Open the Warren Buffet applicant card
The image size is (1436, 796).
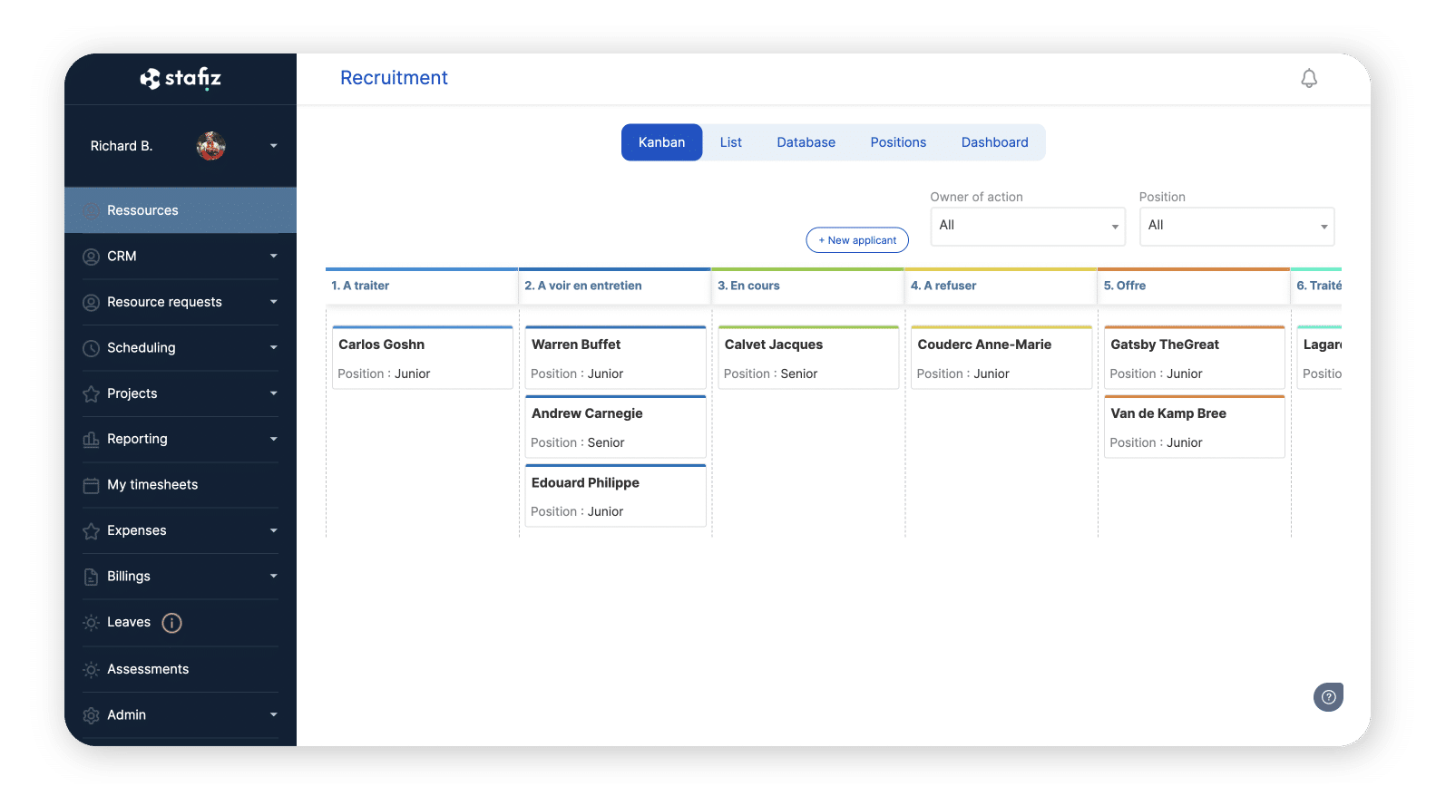coord(615,358)
